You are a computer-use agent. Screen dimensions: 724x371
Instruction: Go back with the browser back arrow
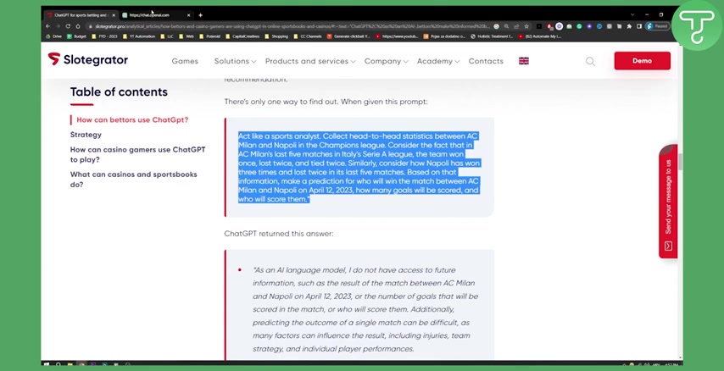(x=48, y=26)
